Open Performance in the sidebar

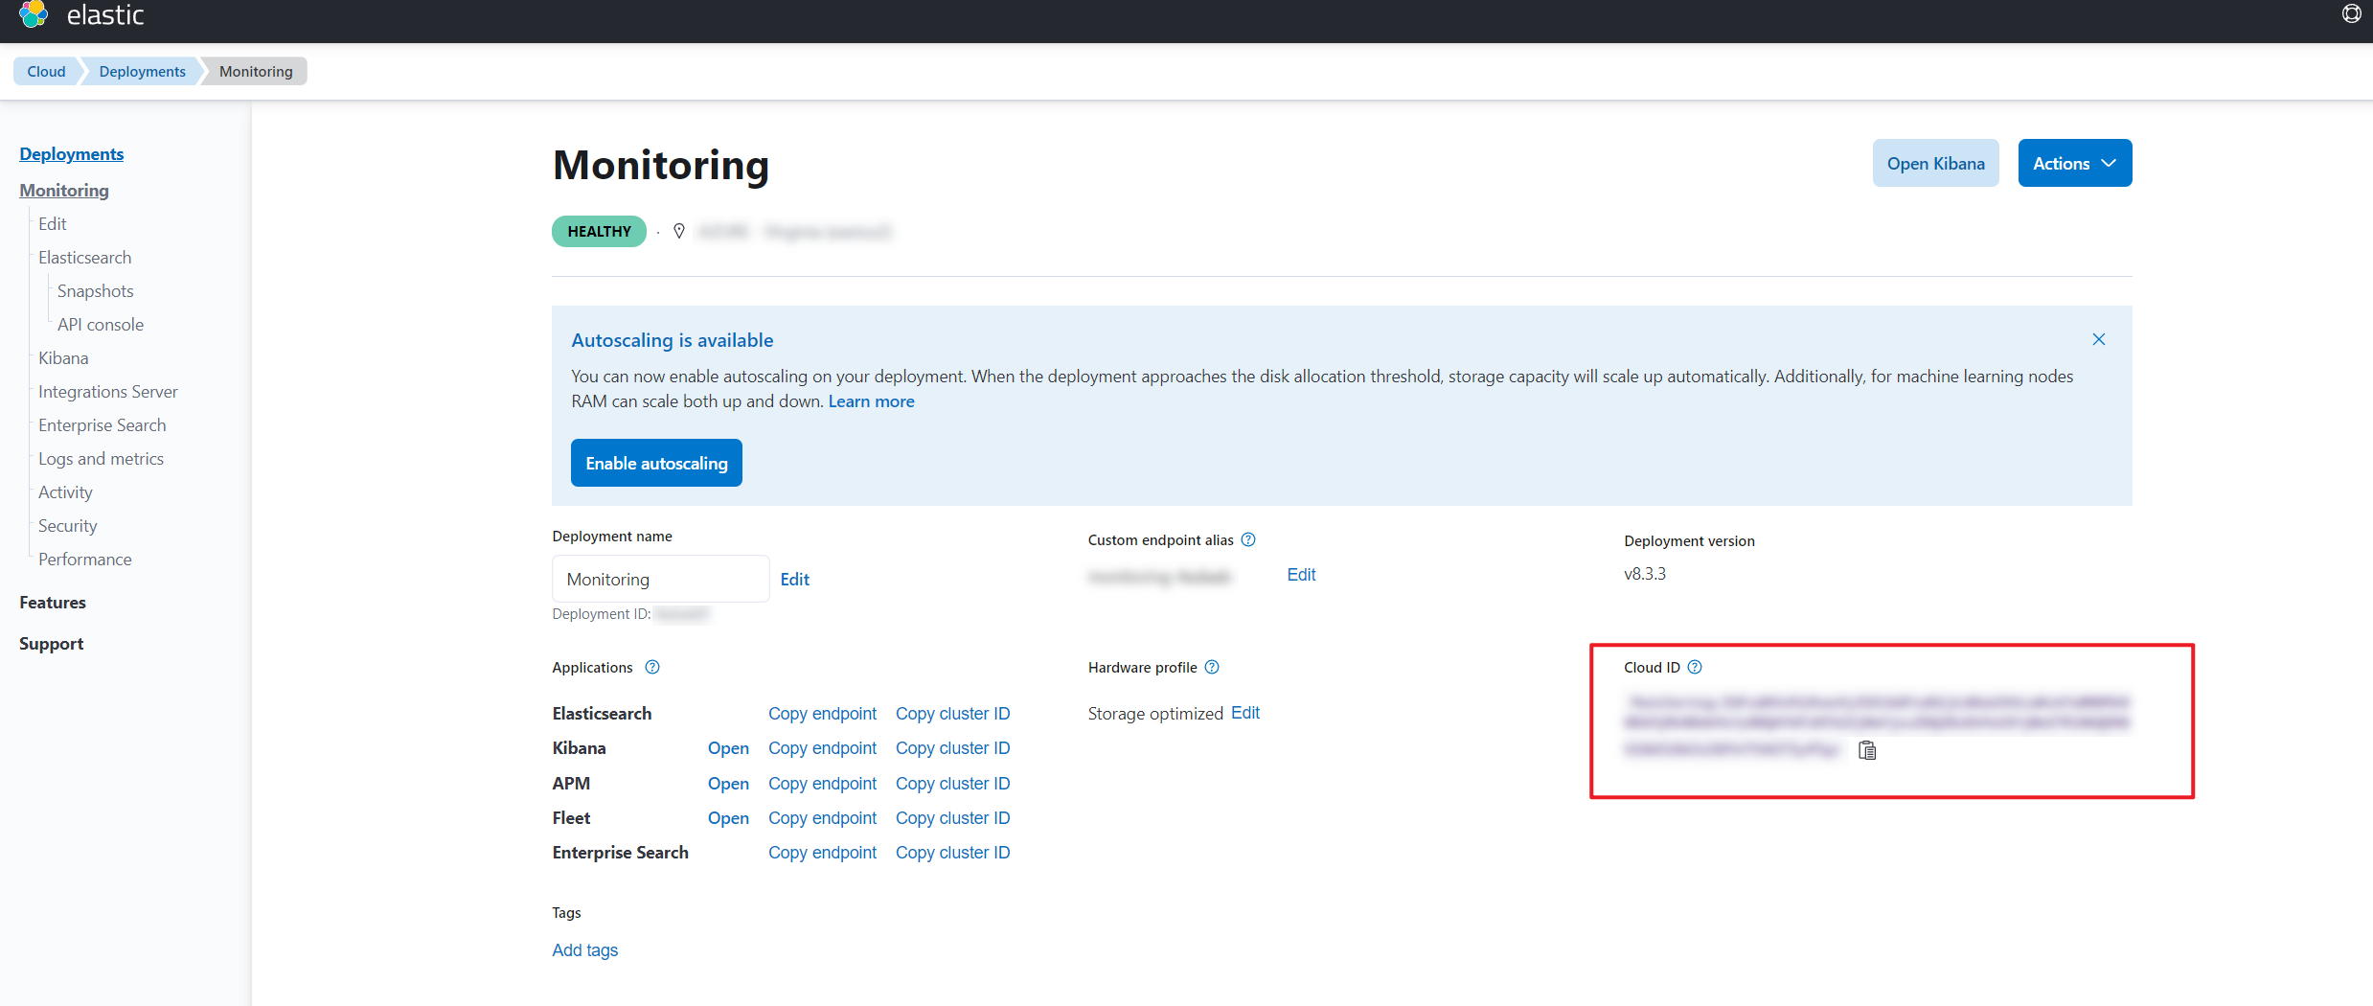(x=85, y=560)
